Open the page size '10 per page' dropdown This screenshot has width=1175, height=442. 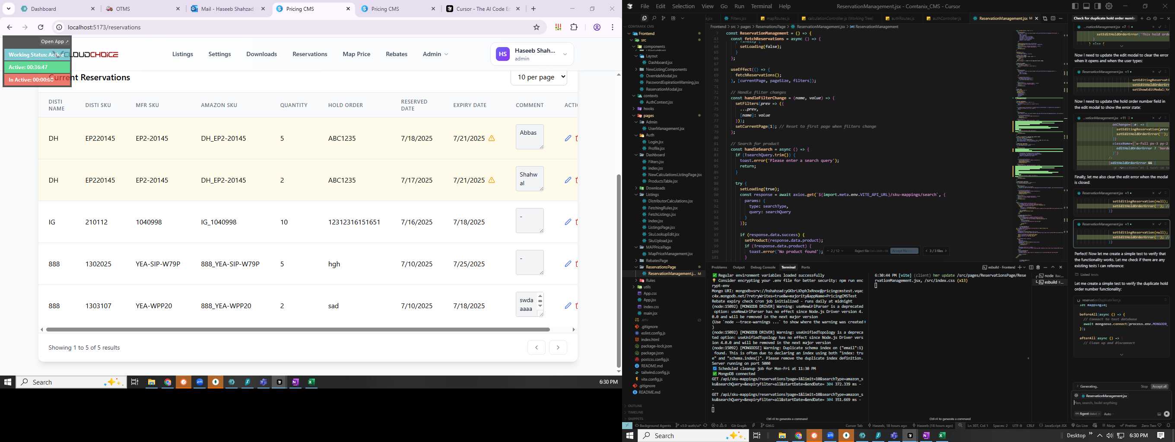click(x=539, y=77)
